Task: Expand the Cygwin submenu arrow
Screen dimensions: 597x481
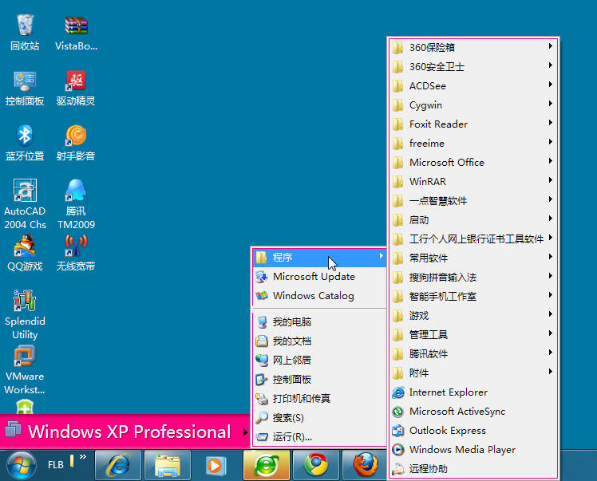Action: click(551, 104)
